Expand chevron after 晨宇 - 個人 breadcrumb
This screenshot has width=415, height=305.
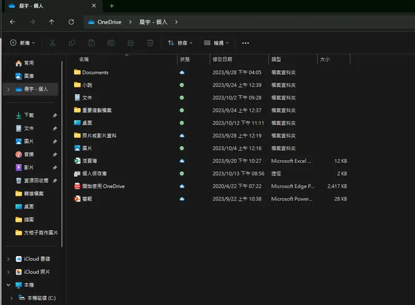pos(176,22)
